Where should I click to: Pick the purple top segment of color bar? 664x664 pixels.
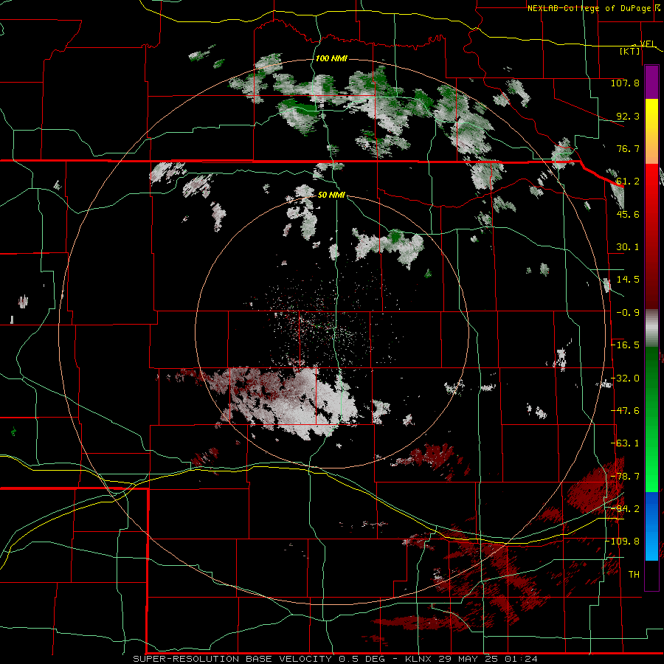click(x=651, y=82)
